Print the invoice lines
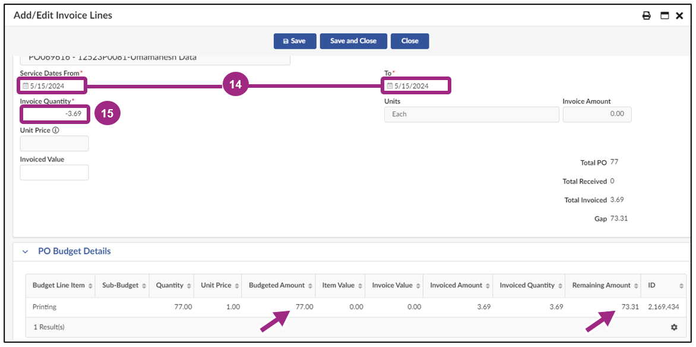Screen dimensions: 696x347 pyautogui.click(x=647, y=15)
